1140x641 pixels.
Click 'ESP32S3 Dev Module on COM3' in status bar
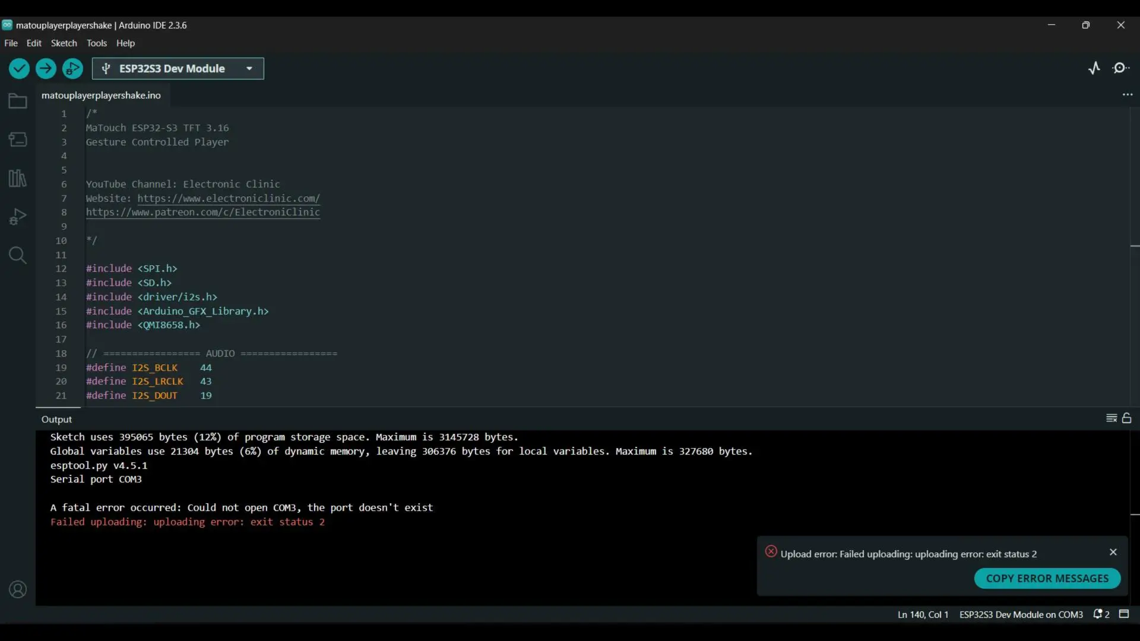pos(1021,615)
